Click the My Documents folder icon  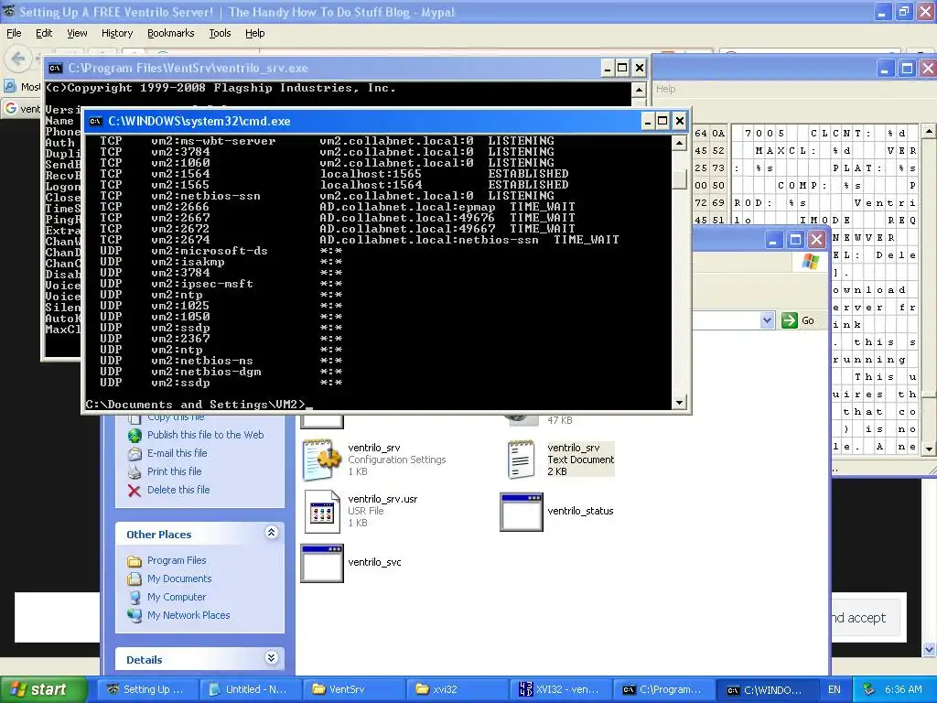coord(135,579)
